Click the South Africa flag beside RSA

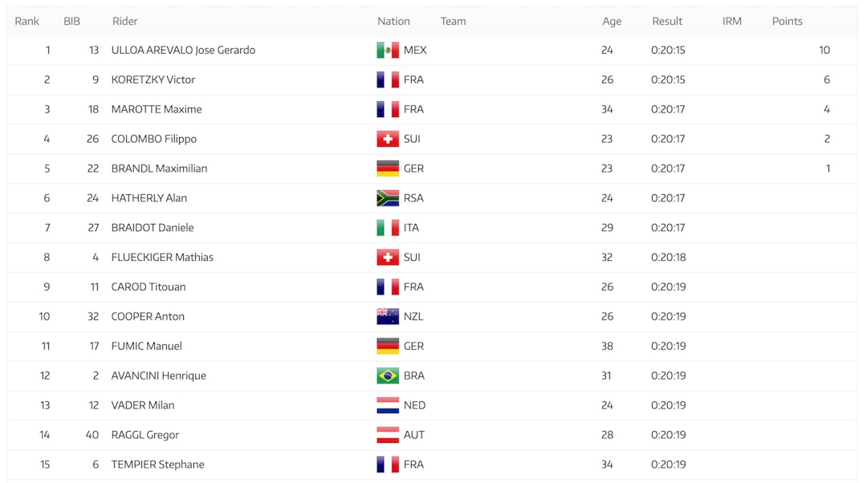click(388, 198)
